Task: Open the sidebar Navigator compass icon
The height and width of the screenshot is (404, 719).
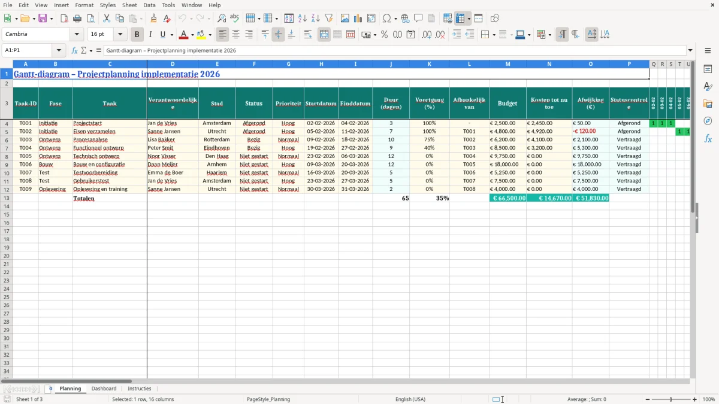Action: tap(708, 121)
